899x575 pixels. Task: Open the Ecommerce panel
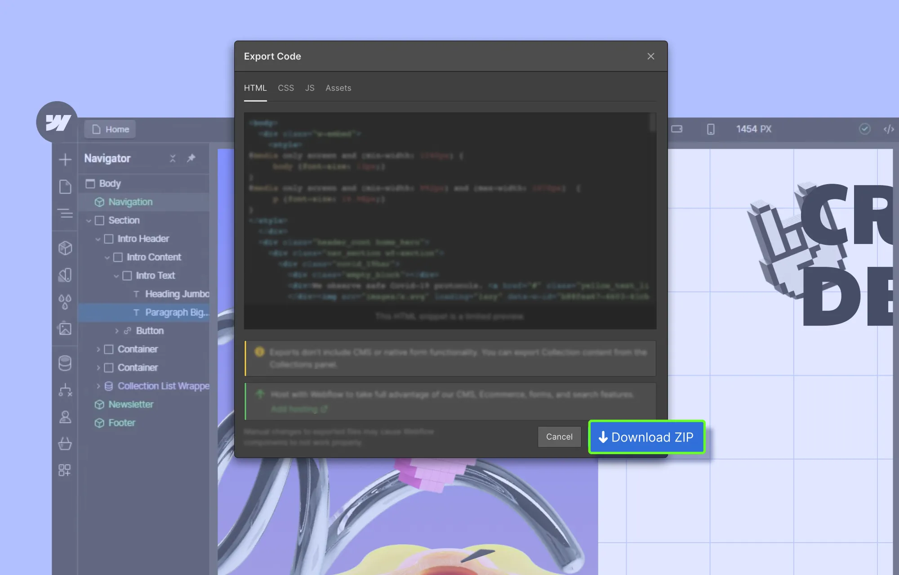(x=65, y=444)
